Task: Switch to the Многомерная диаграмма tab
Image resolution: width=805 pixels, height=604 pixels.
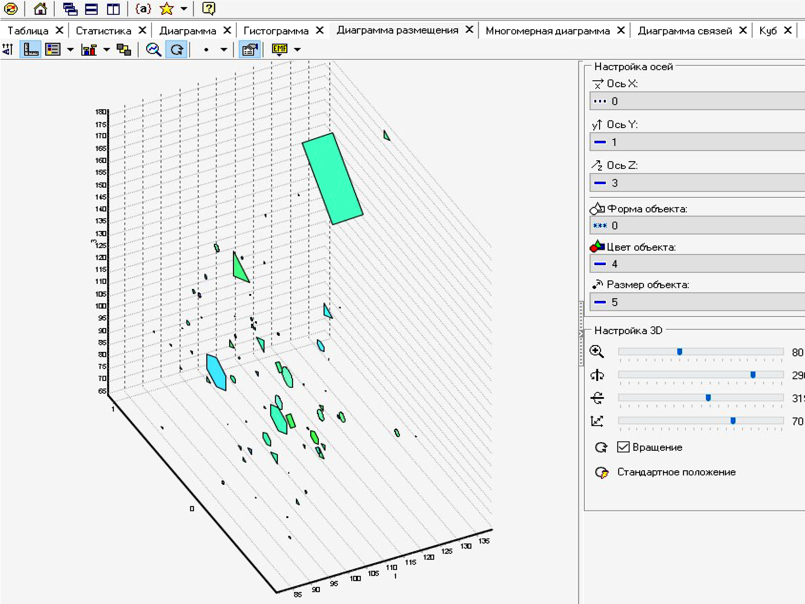Action: coord(548,31)
